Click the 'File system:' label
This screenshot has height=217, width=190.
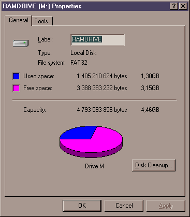(x=52, y=63)
